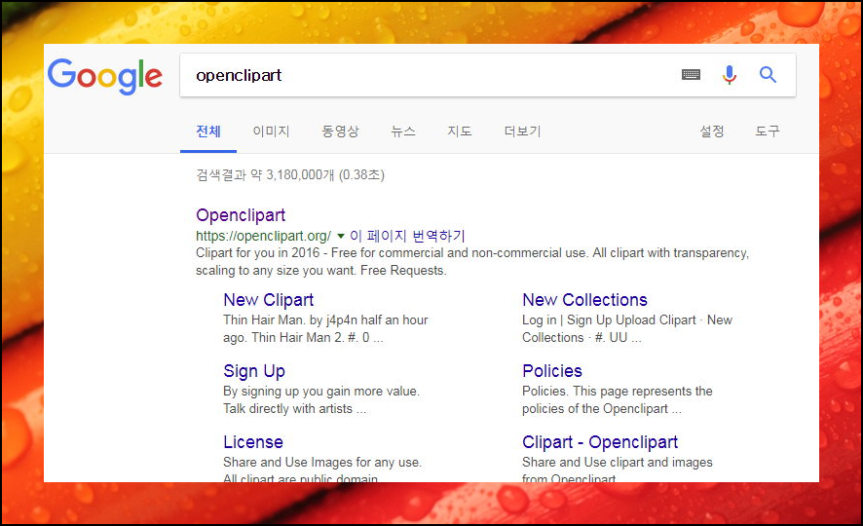Switch to the 이미지 tab
The image size is (863, 526).
click(x=271, y=131)
